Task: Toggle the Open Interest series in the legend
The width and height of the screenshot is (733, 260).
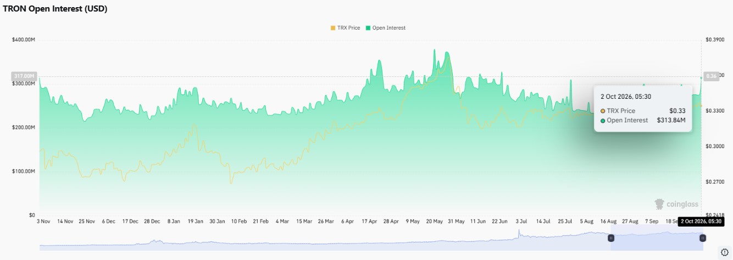Action: click(386, 28)
